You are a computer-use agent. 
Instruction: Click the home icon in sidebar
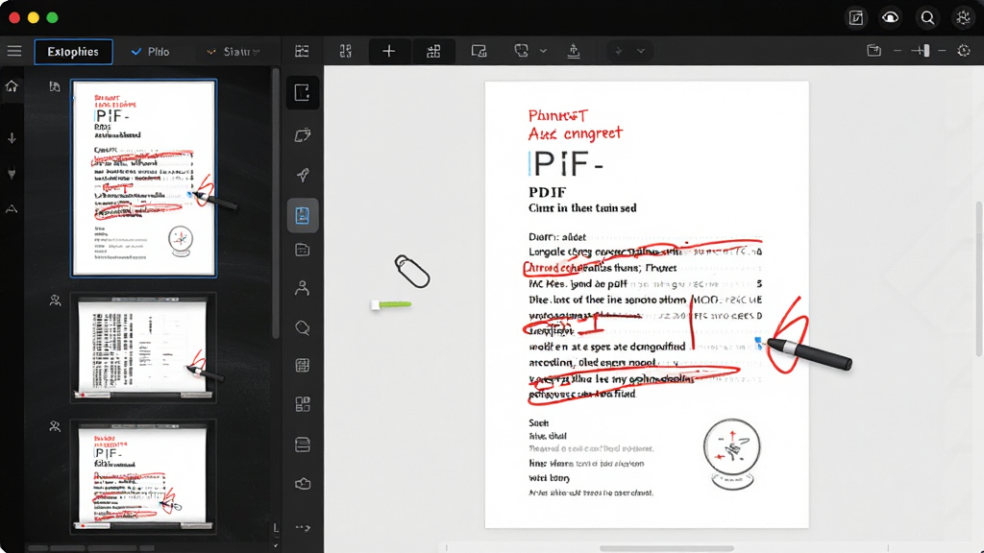[12, 85]
